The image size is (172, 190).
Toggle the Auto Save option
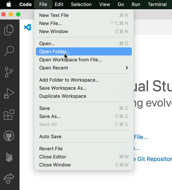click(x=84, y=136)
